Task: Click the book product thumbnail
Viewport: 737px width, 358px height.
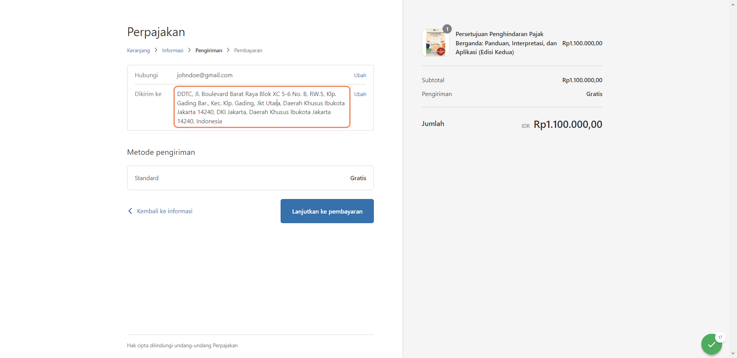Action: (x=436, y=43)
